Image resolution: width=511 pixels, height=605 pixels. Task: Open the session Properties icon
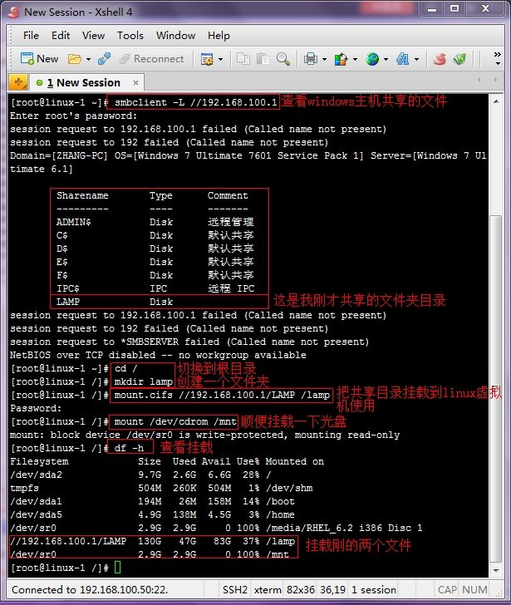tap(207, 59)
